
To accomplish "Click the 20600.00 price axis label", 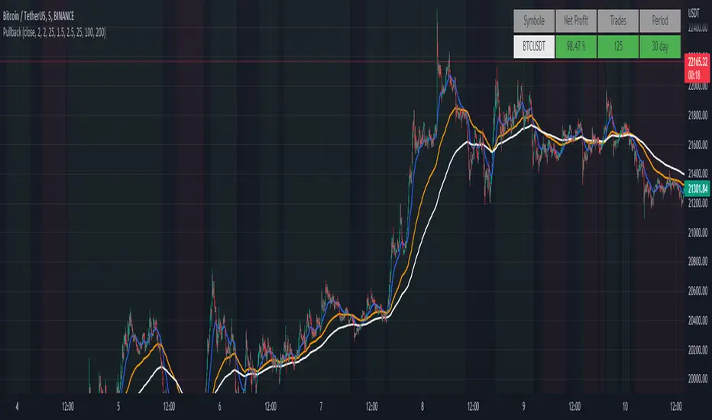I will point(697,291).
